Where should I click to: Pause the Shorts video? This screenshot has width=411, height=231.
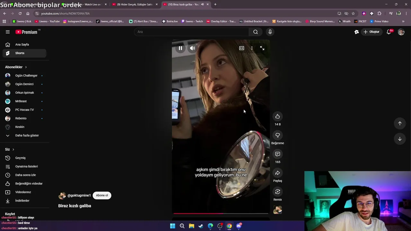pos(180,48)
